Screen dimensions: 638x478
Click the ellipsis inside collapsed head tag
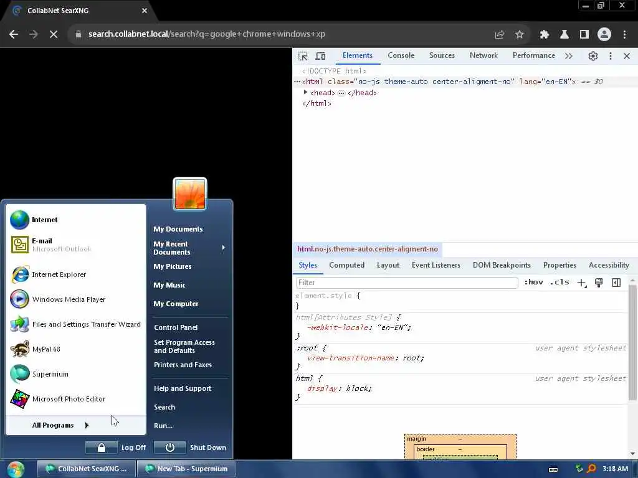[x=341, y=93]
